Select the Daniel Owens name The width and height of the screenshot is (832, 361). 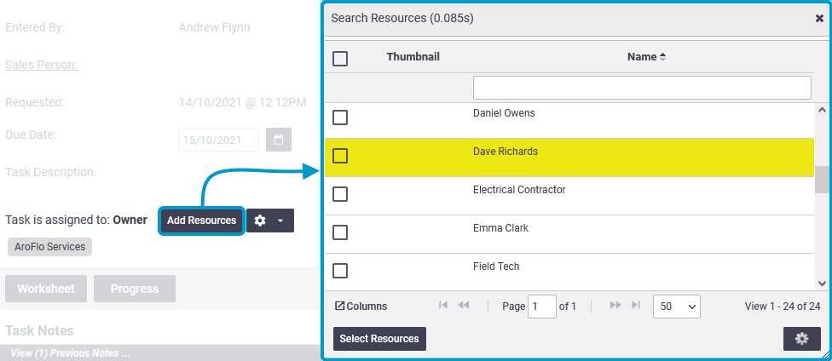[x=504, y=113]
